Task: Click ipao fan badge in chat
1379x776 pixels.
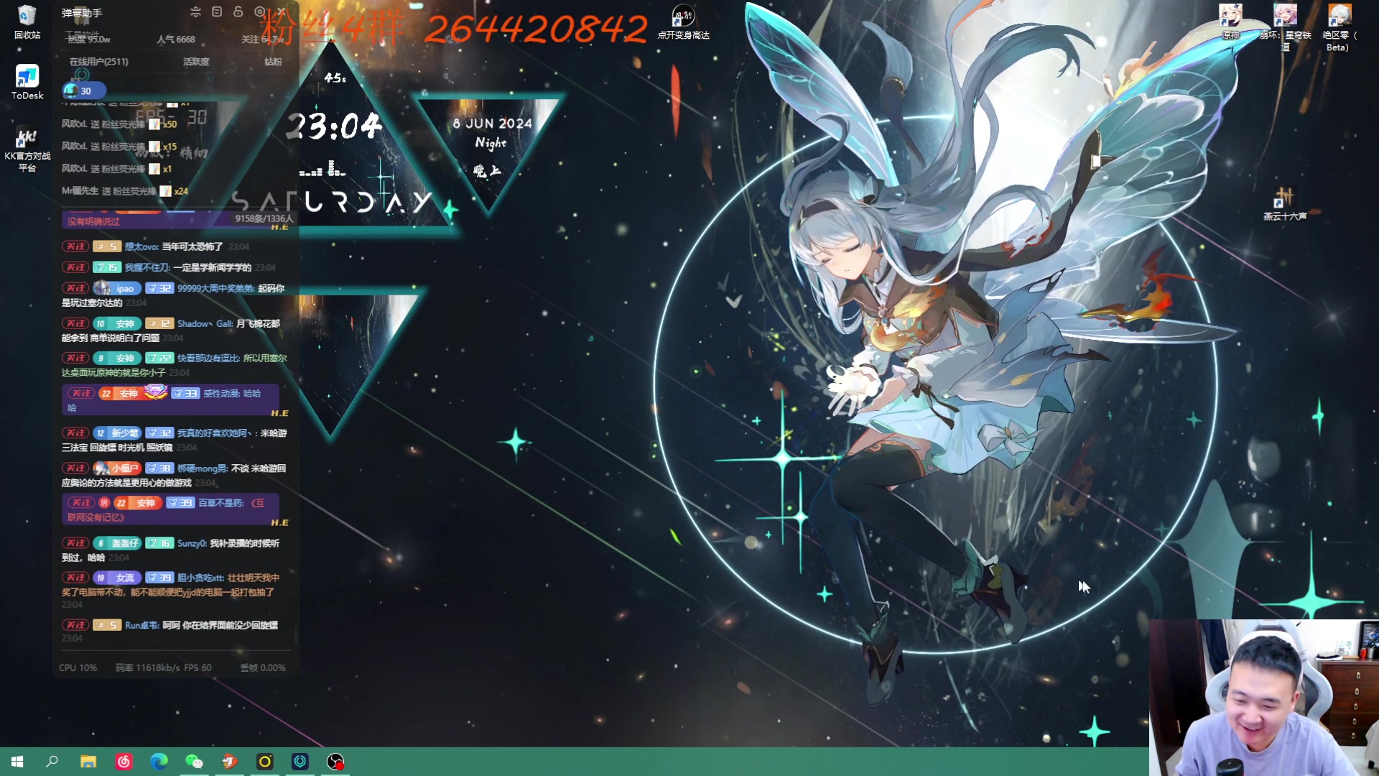Action: (x=117, y=288)
